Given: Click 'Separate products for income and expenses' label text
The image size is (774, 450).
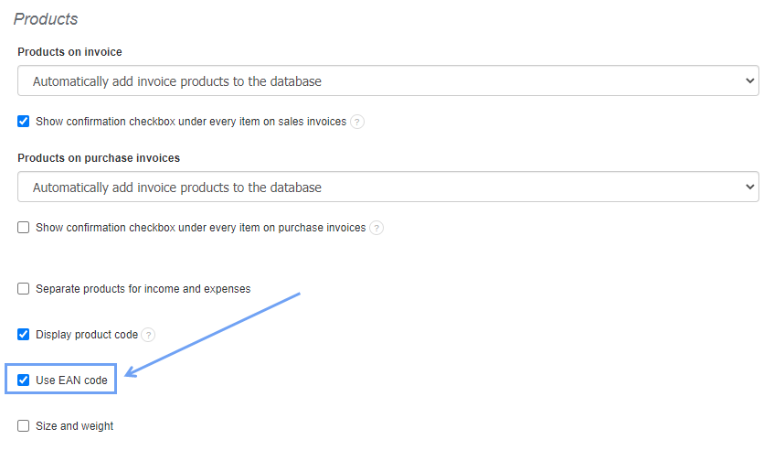Looking at the screenshot, I should [x=143, y=289].
